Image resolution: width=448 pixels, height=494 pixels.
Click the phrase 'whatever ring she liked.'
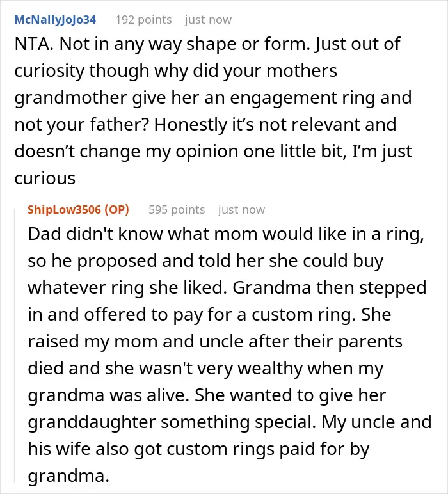tap(127, 288)
